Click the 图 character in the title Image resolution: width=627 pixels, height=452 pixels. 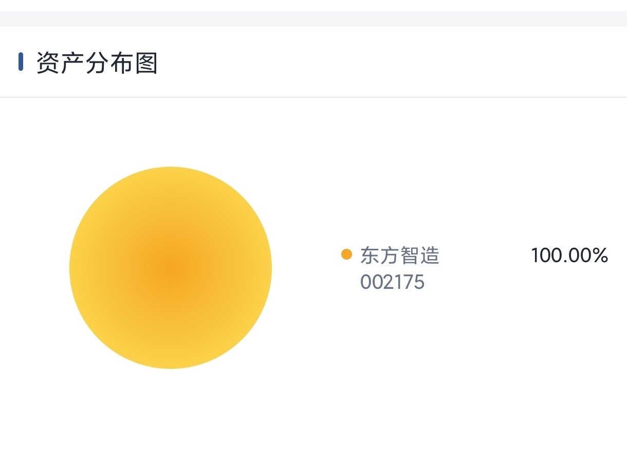(146, 63)
